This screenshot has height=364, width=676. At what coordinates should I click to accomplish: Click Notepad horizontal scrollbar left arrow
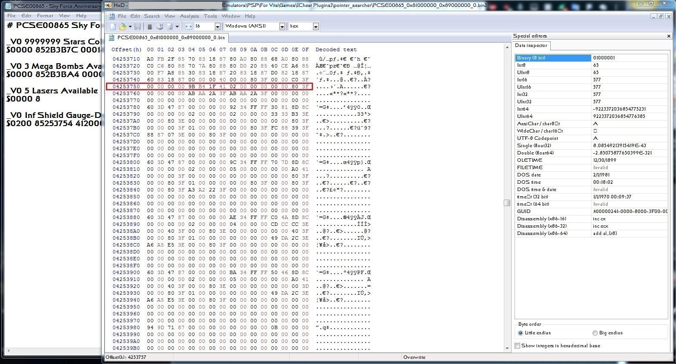point(9,351)
